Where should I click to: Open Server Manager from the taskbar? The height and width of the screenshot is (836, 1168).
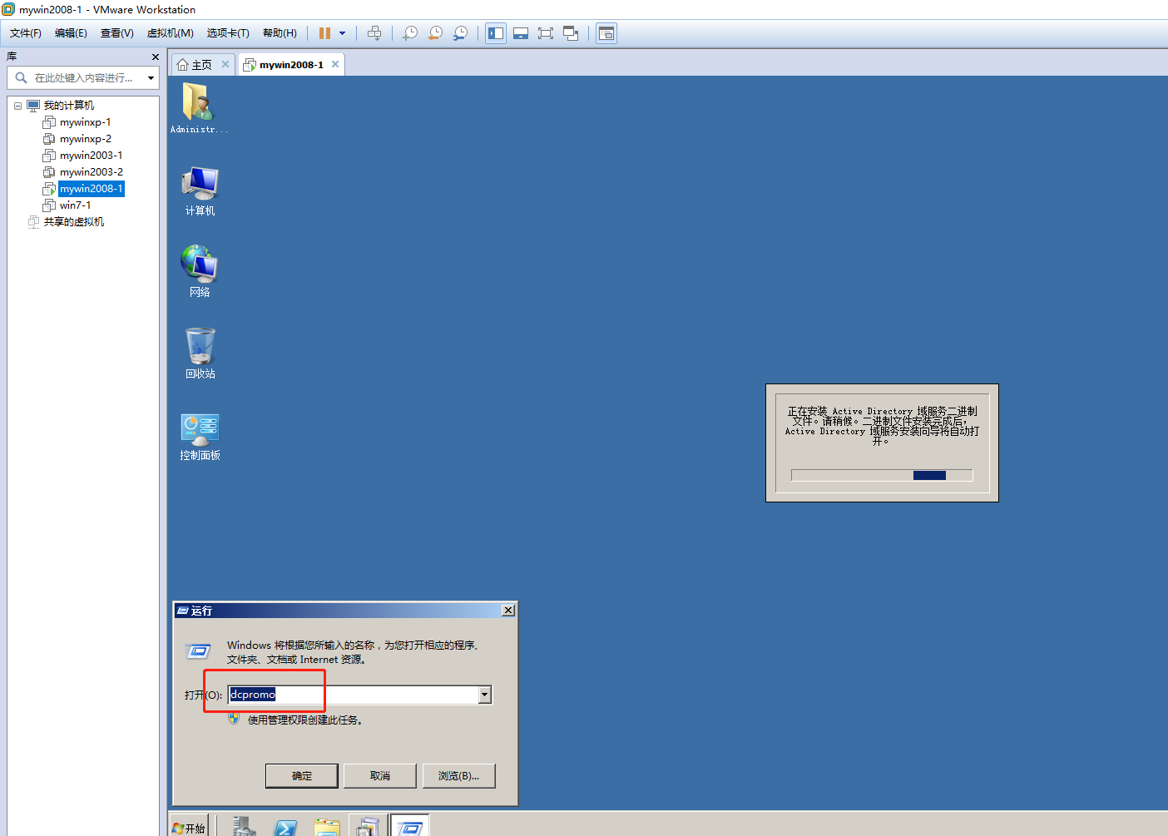coord(244,826)
